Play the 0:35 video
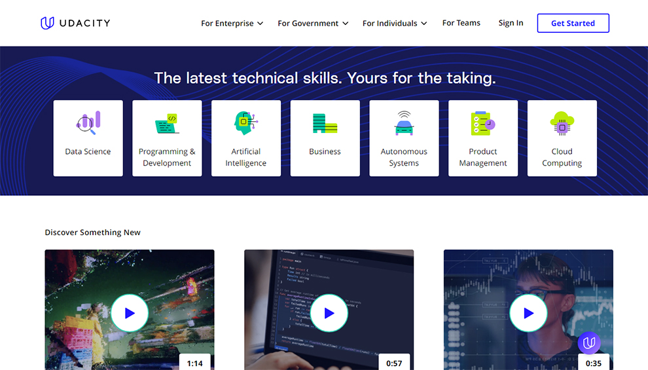 pyautogui.click(x=528, y=313)
